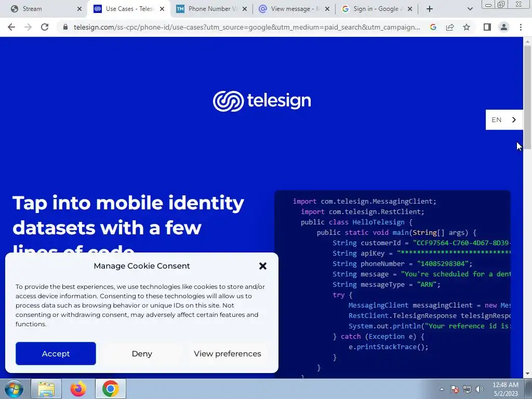Close the Manage Cookie Consent dialog
Screen dimensions: 532x399
click(262, 266)
